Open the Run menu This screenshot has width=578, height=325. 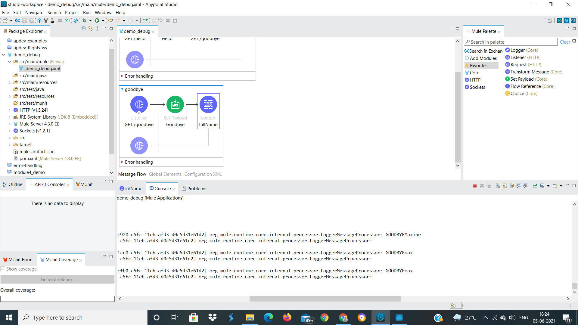pyautogui.click(x=87, y=12)
